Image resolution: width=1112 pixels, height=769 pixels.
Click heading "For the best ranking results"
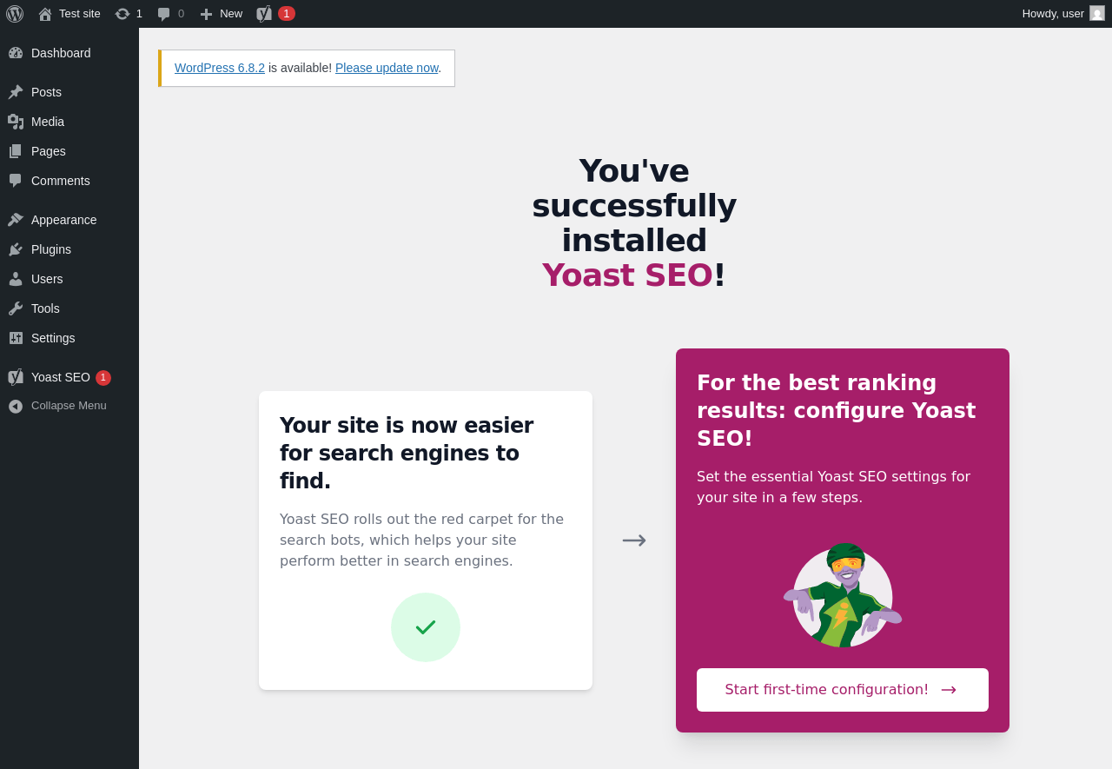(x=837, y=411)
